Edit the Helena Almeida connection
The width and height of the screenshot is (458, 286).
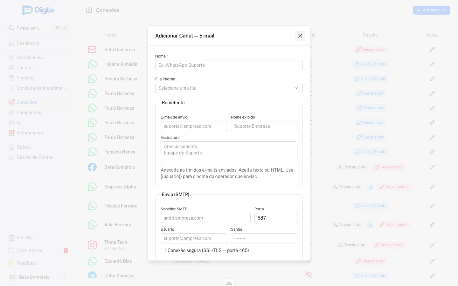click(432, 64)
